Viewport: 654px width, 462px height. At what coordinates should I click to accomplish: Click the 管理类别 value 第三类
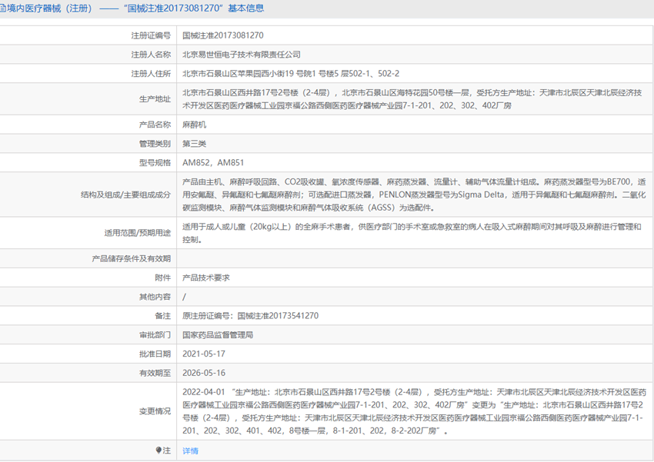(x=194, y=144)
